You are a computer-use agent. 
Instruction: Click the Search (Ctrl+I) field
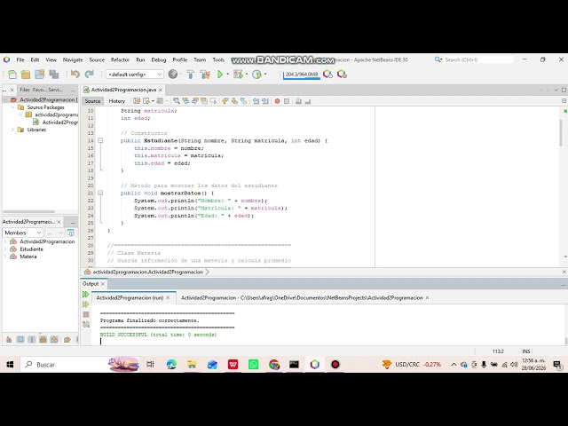(x=478, y=59)
